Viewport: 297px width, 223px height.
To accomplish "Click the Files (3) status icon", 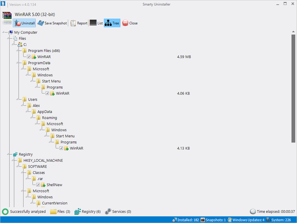I will 53,212.
